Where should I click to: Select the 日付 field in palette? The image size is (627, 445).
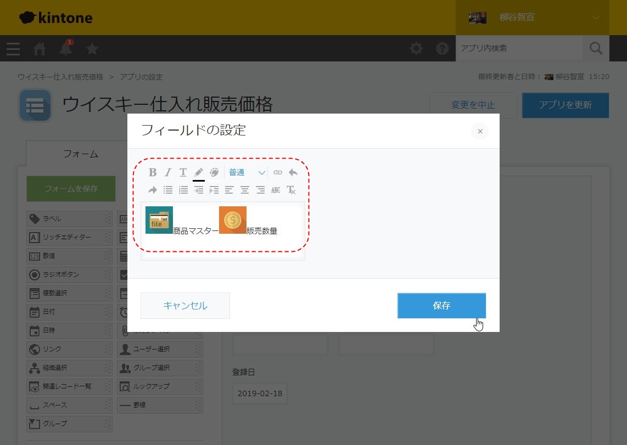69,312
